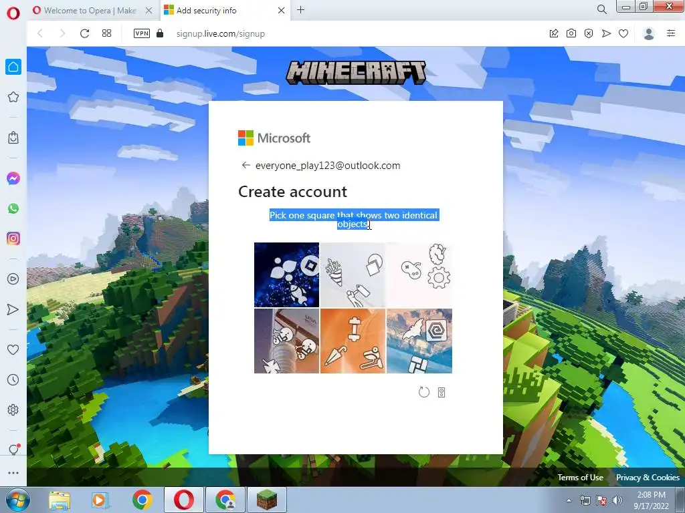
Task: Open sidebar star favorites icon
Action: 13,97
